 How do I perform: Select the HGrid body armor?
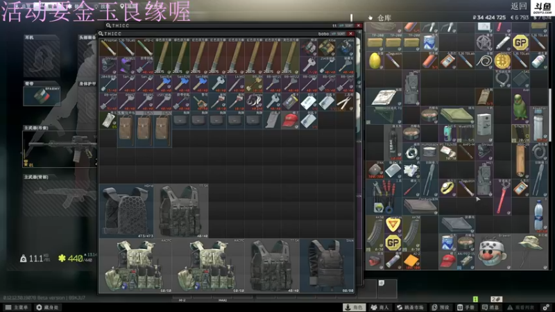coord(126,211)
